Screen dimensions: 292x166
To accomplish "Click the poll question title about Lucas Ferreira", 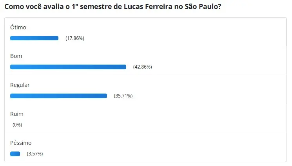I will click(x=113, y=7).
